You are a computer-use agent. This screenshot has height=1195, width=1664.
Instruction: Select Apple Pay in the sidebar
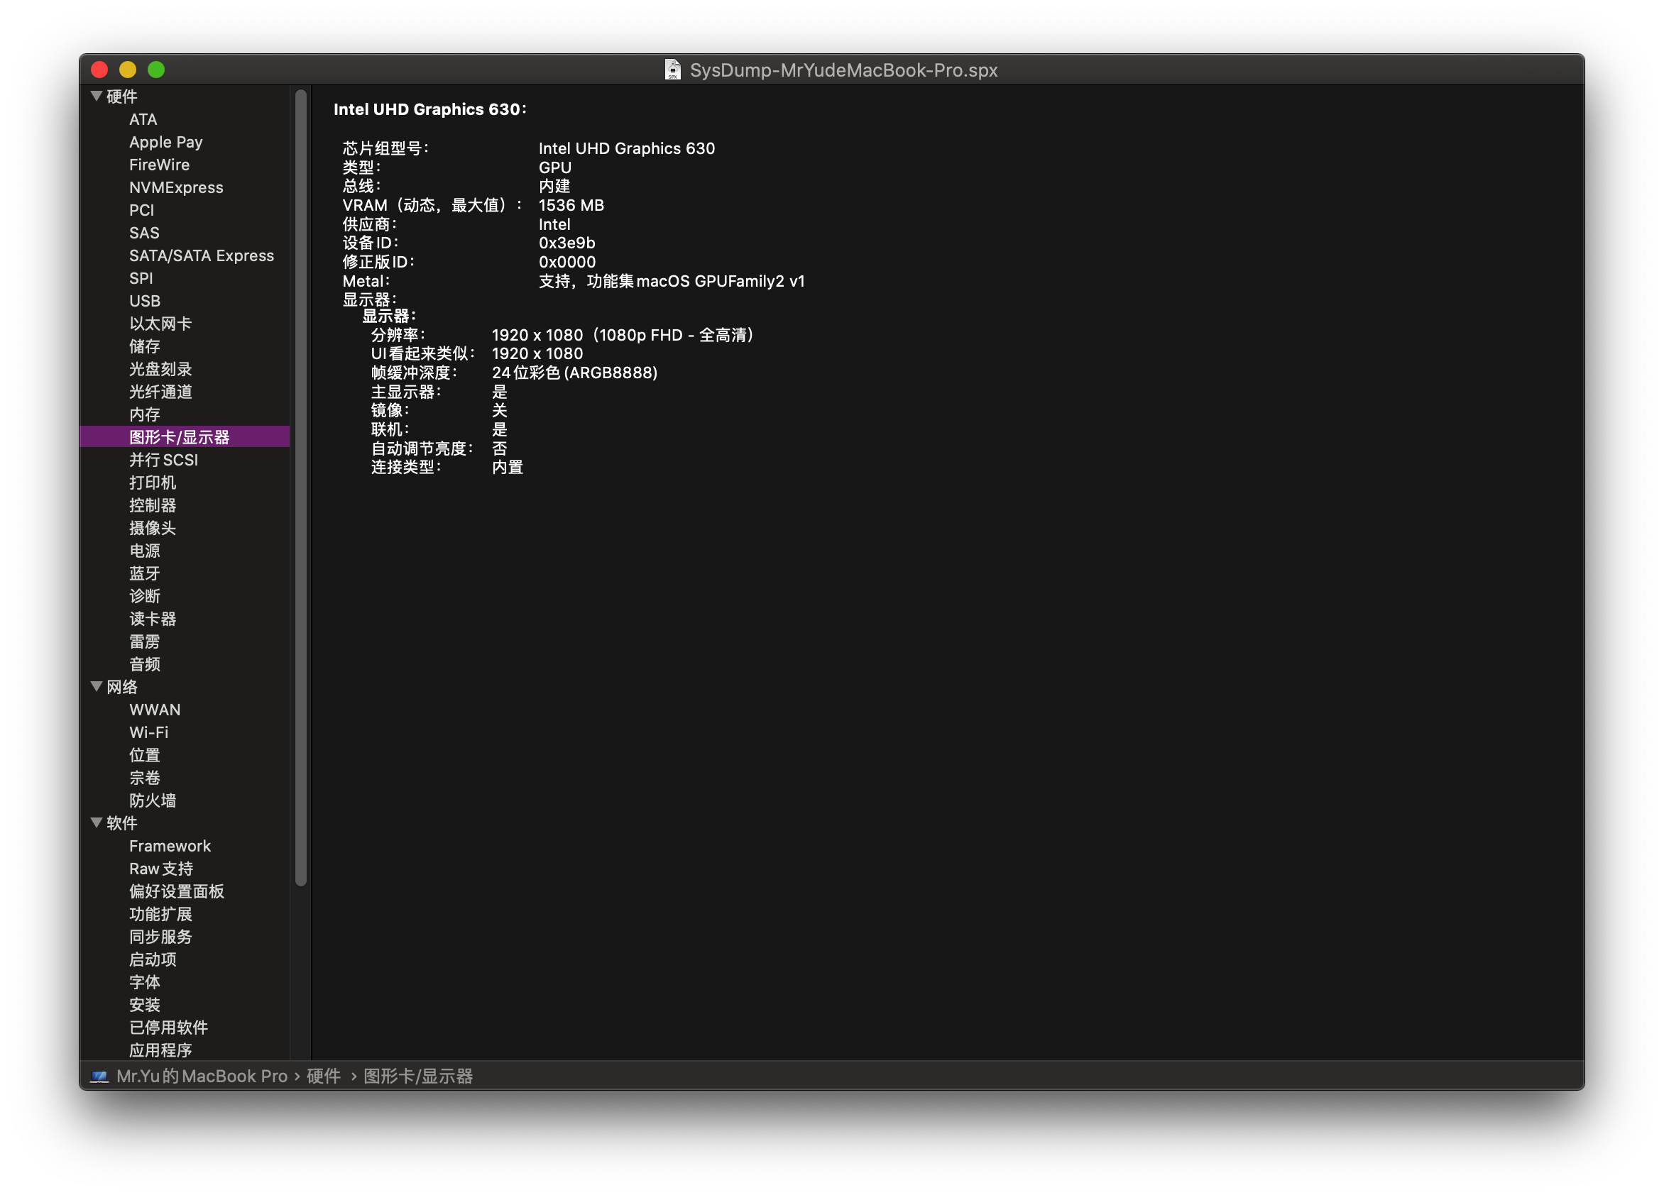click(166, 142)
